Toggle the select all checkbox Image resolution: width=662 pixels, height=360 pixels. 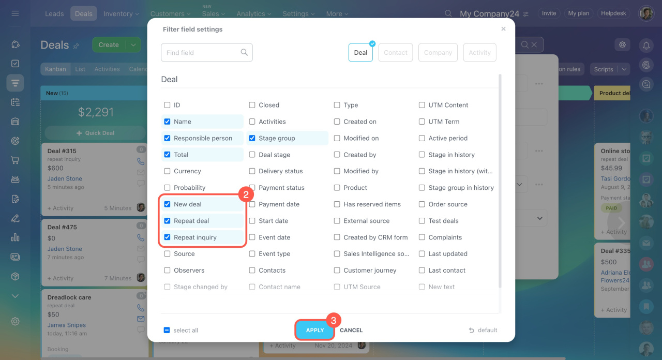click(x=167, y=330)
